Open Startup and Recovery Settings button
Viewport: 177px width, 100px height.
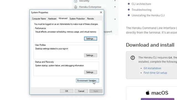pos(90,72)
